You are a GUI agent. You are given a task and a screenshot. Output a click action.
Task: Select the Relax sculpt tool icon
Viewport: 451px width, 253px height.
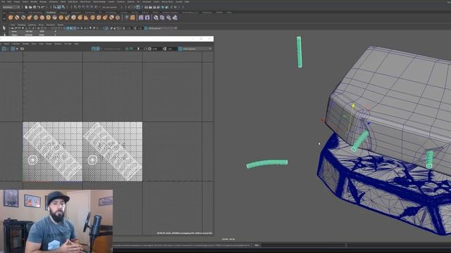[23, 18]
